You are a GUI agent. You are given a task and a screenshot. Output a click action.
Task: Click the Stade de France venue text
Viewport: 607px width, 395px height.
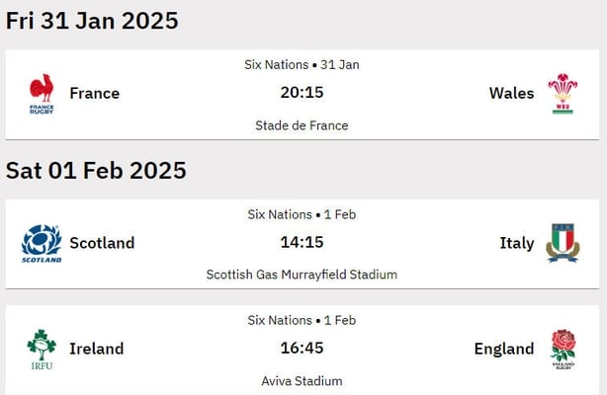(x=302, y=125)
